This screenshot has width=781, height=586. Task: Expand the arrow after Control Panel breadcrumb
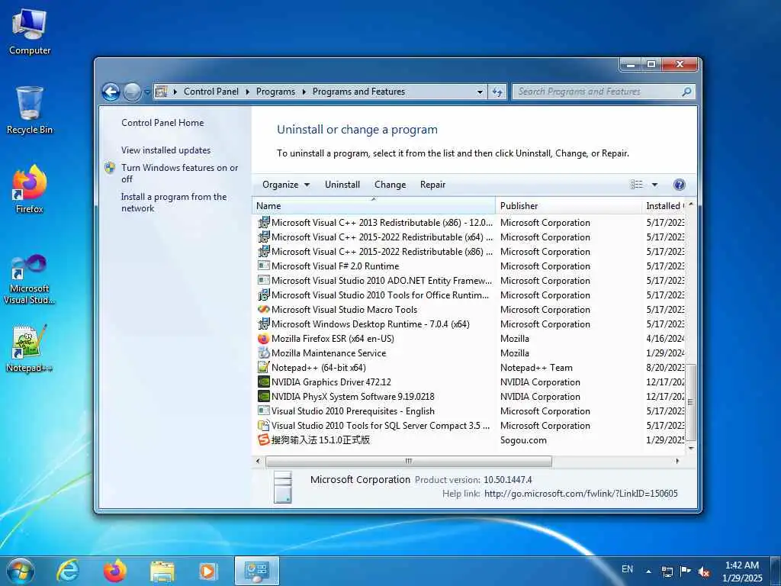[248, 92]
